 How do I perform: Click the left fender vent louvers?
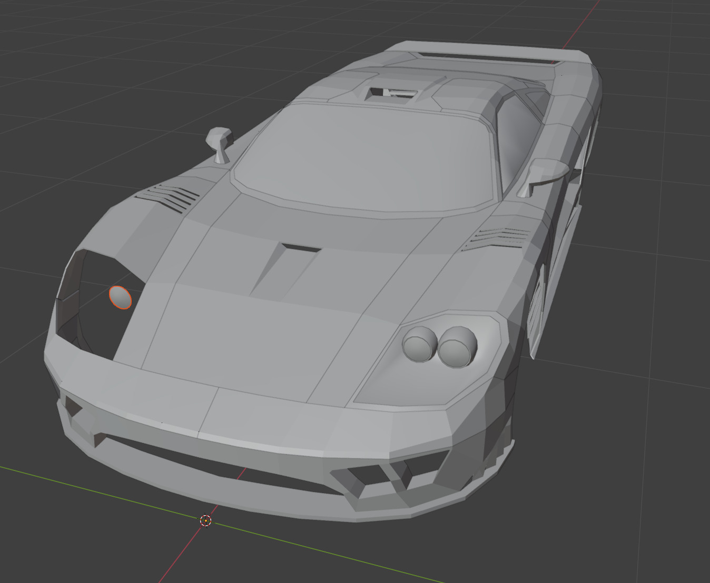[x=169, y=198]
